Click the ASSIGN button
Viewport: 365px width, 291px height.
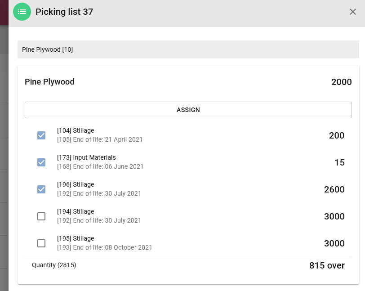tap(188, 110)
